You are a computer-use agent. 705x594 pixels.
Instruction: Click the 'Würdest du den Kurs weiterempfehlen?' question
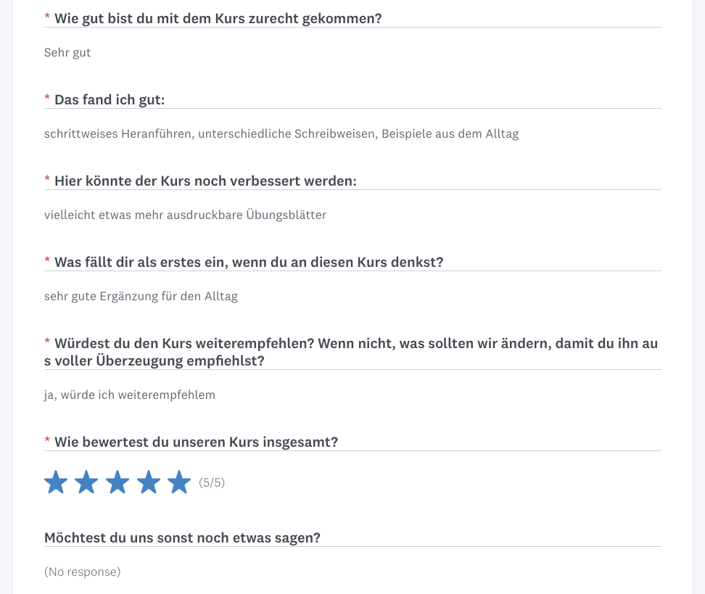pos(355,351)
